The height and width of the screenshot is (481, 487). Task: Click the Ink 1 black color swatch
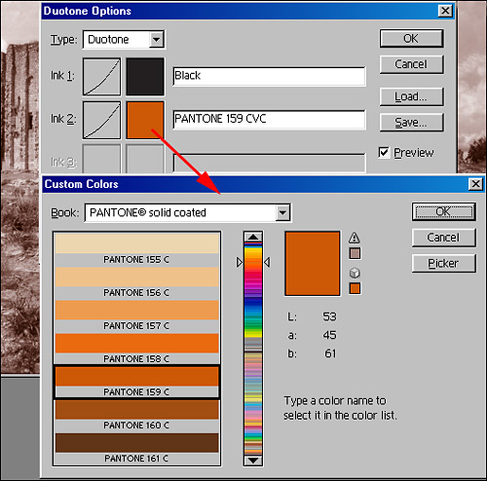[145, 77]
